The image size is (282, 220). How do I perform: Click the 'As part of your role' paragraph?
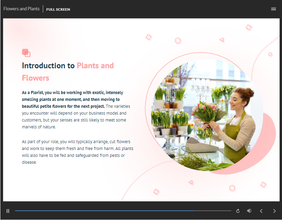78,152
